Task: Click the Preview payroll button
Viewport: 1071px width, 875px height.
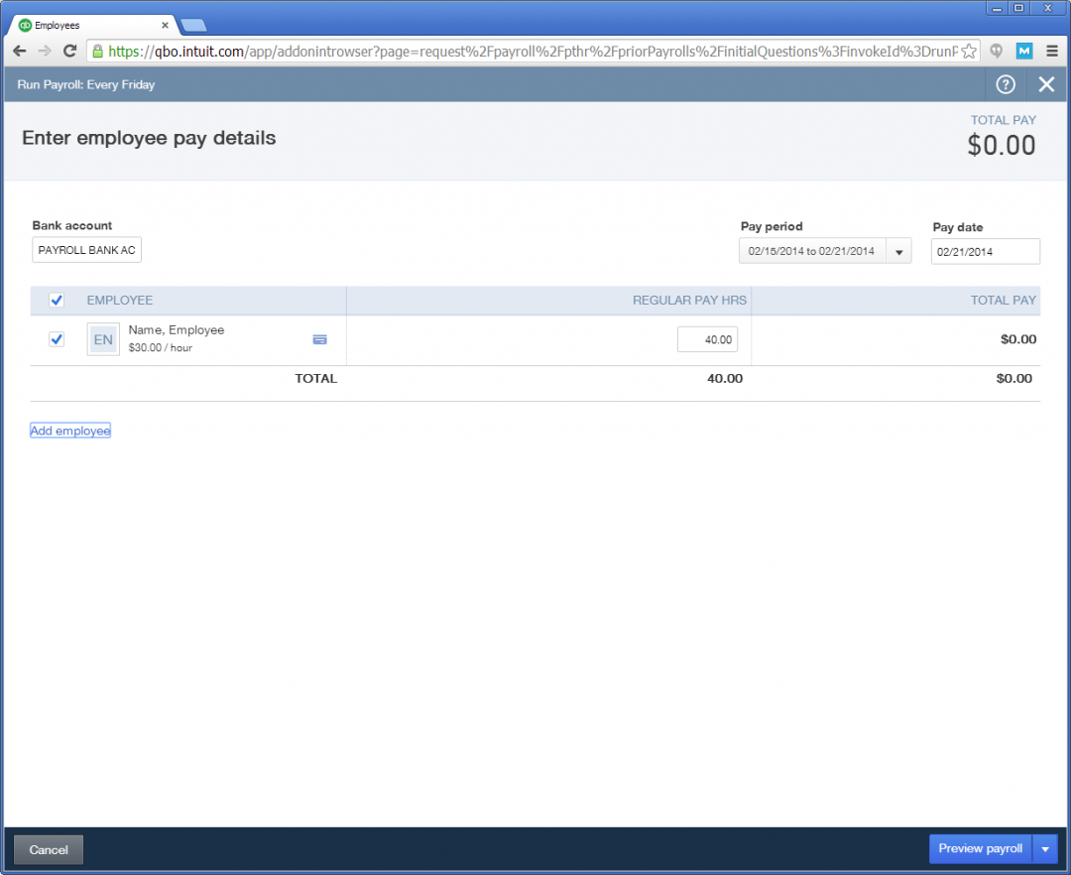Action: pos(980,848)
